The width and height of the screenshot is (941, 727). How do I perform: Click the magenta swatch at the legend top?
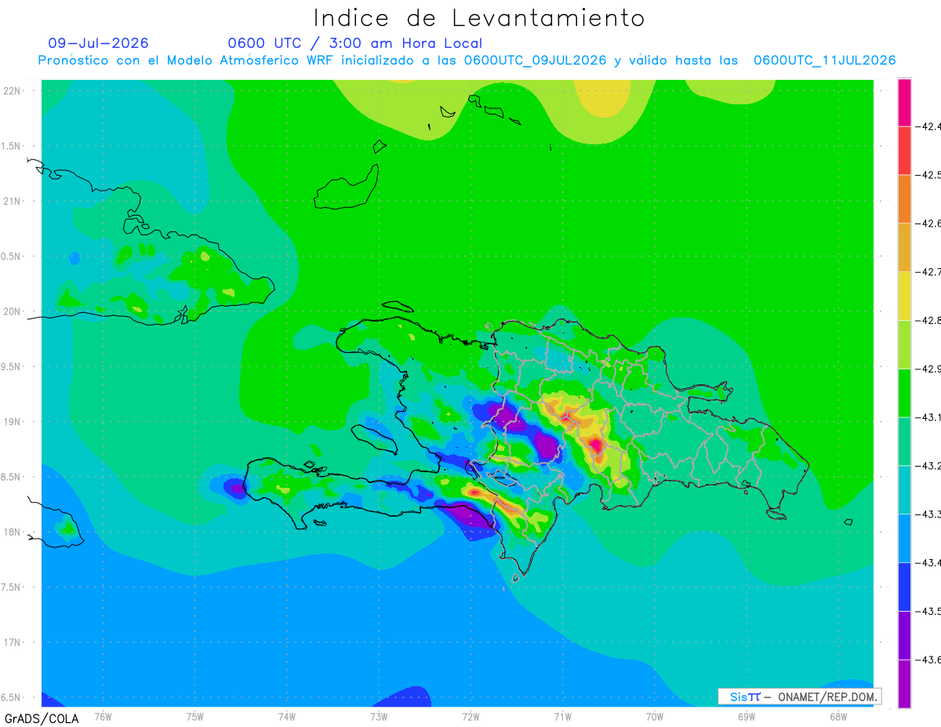pos(904,103)
